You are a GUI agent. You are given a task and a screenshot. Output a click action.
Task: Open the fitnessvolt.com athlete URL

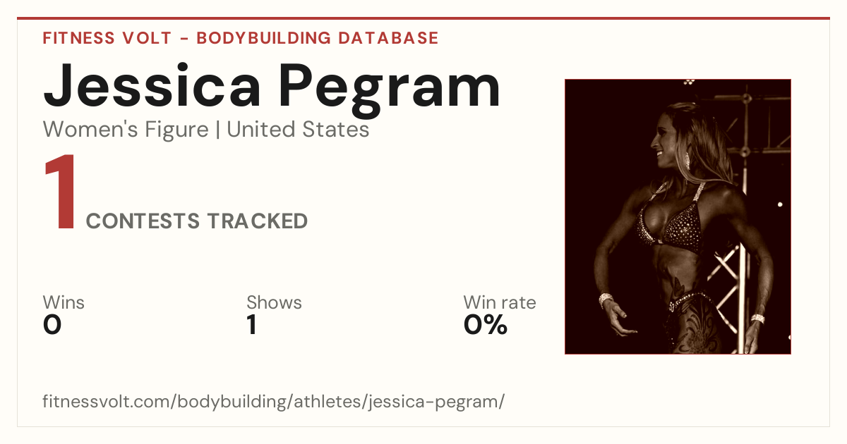coord(274,402)
